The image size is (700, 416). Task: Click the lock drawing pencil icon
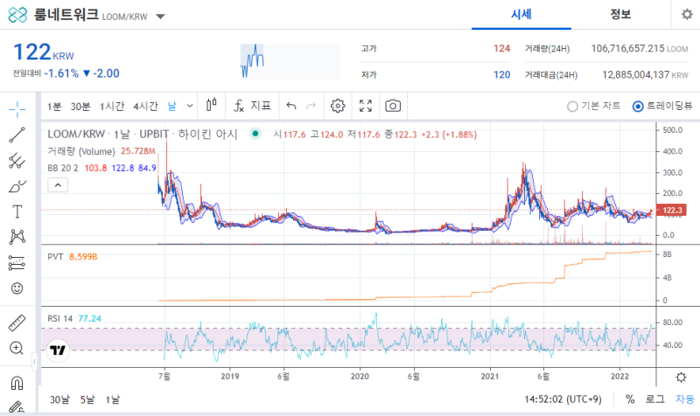click(x=17, y=407)
